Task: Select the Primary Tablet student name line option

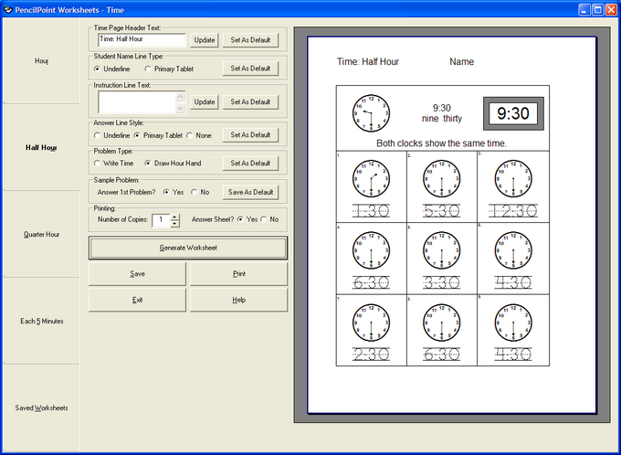Action: [148, 69]
